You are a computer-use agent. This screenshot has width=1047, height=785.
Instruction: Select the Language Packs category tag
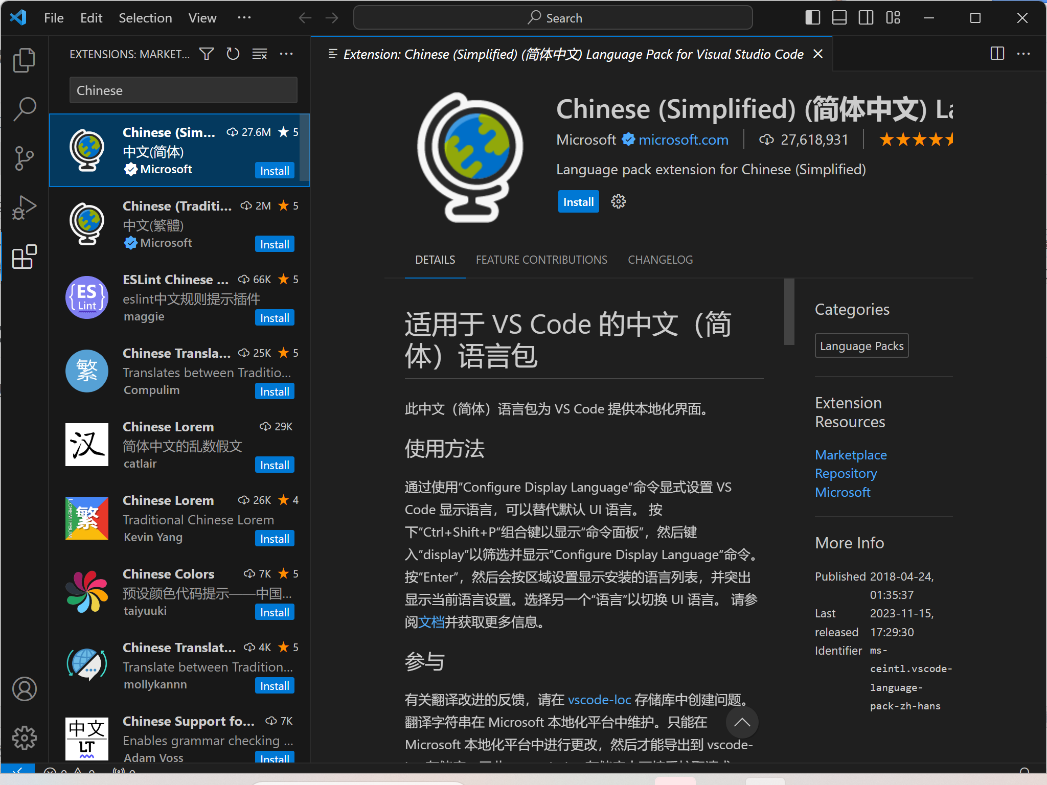coord(861,346)
